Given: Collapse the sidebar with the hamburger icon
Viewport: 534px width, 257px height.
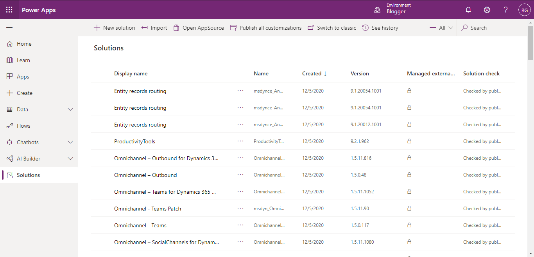Looking at the screenshot, I should click(x=9, y=27).
